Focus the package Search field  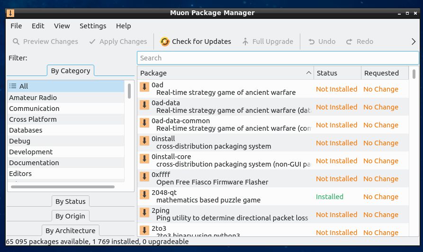coord(278,58)
